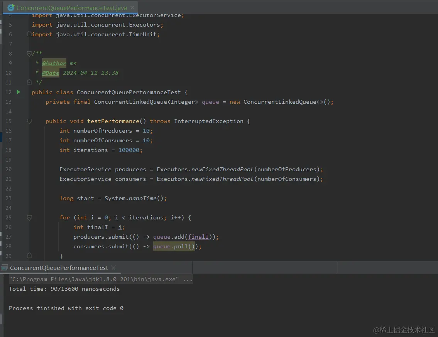Click the iterations value 100000

coord(129,150)
